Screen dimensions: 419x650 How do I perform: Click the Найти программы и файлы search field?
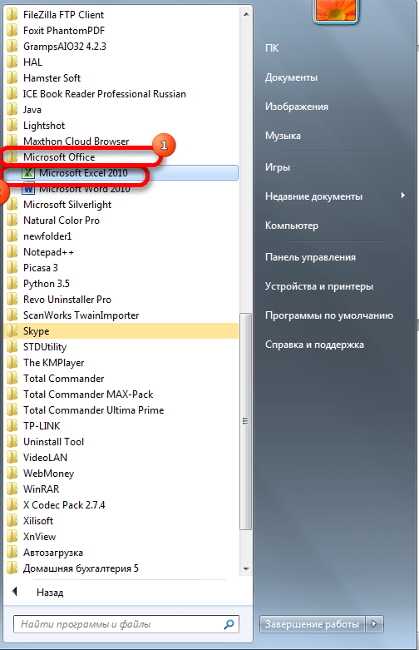click(126, 624)
